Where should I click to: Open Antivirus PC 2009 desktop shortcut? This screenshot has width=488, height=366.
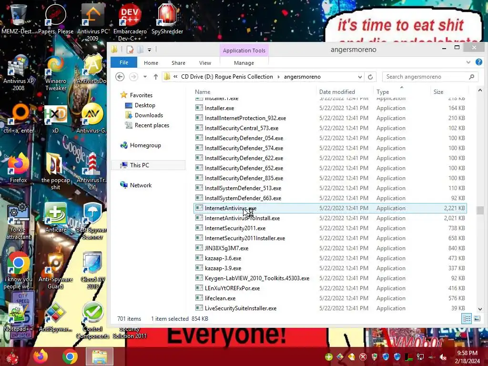point(92,22)
